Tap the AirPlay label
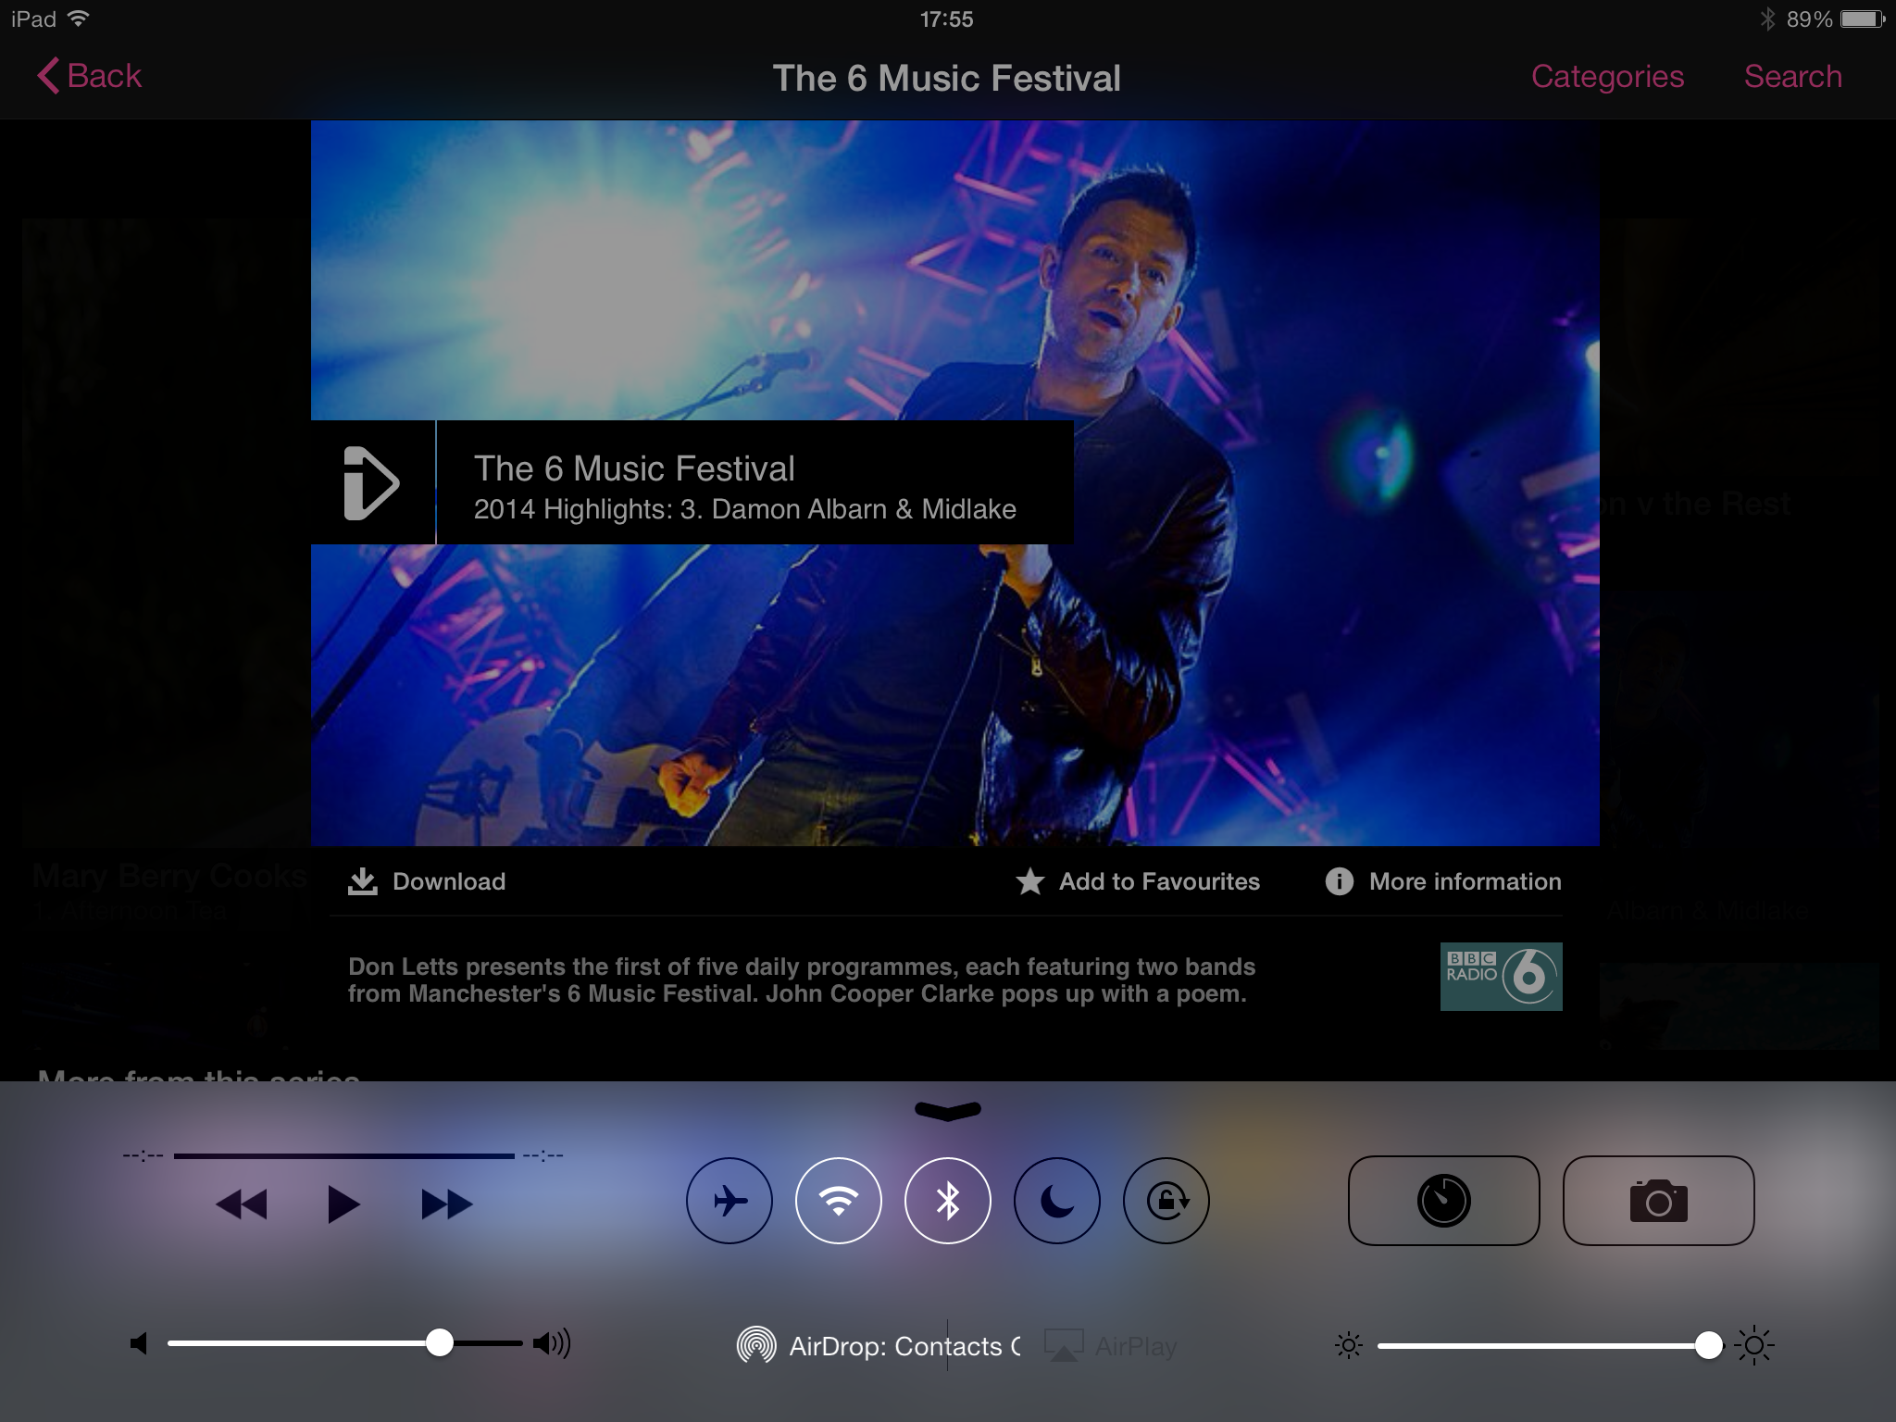 pyautogui.click(x=1136, y=1346)
